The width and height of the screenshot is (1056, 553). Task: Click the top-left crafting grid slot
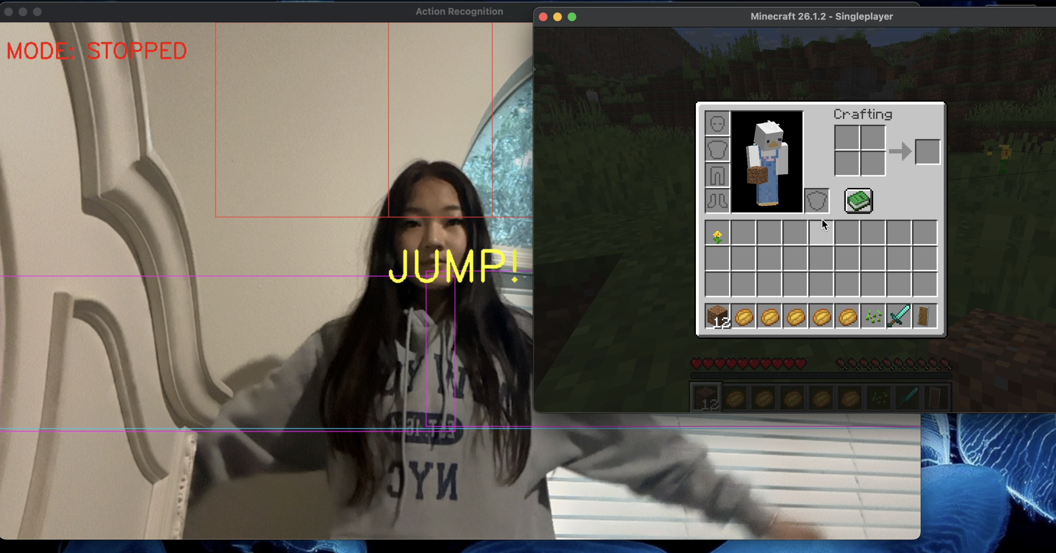coord(847,138)
